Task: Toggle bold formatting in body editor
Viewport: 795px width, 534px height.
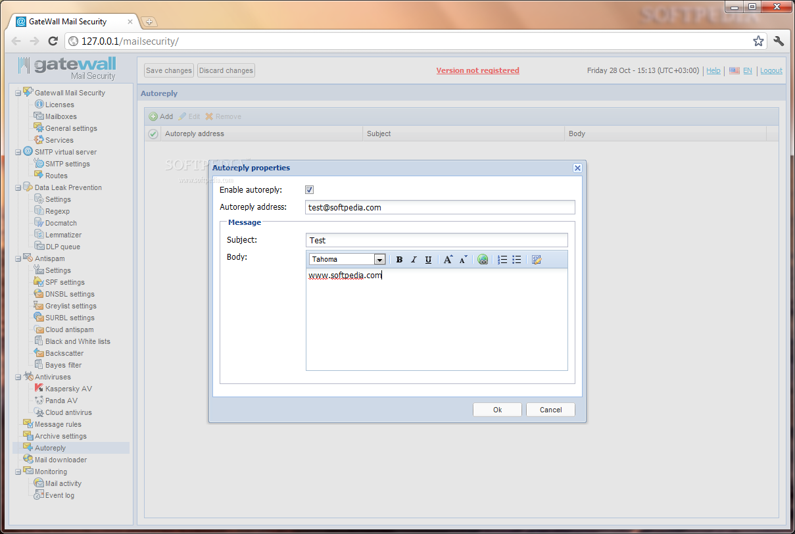Action: tap(399, 260)
